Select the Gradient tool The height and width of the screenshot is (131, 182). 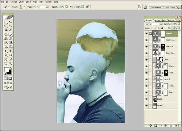point(11,42)
